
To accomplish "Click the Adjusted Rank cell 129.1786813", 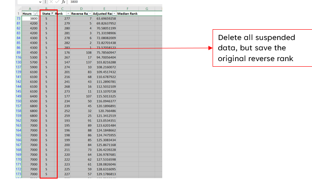I will [x=104, y=174].
